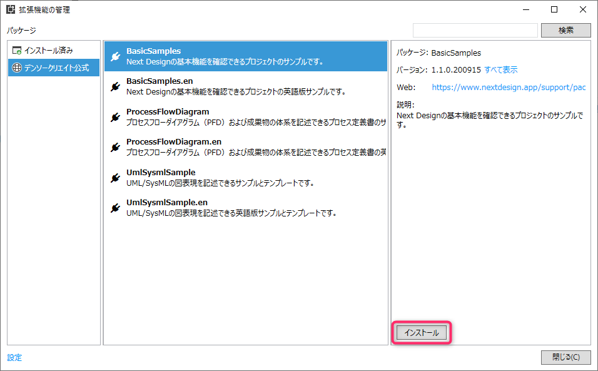Click the パッケージ: BasicSamples detail line

pos(438,53)
